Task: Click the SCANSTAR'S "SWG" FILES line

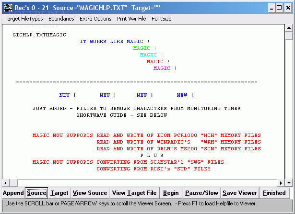Action: (128, 162)
